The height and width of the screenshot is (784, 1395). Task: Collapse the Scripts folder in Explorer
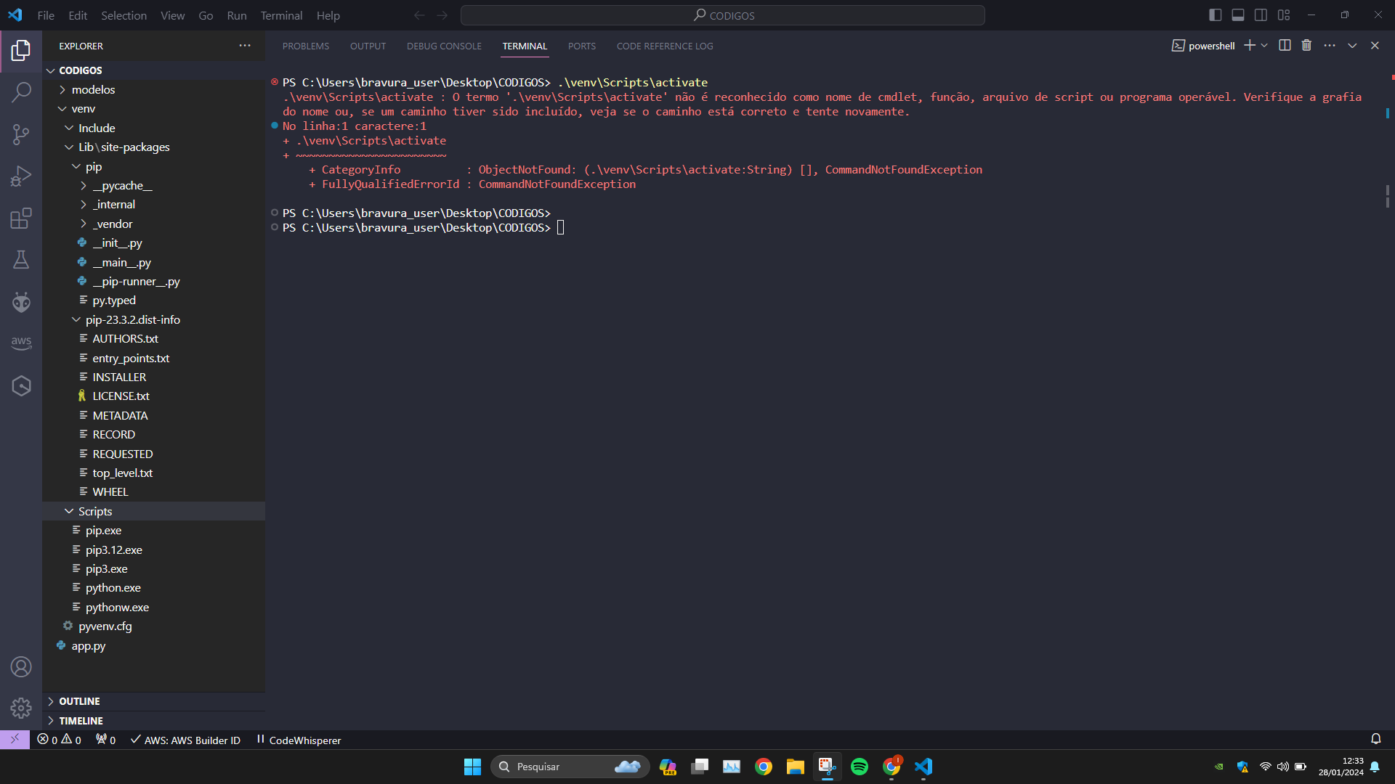[68, 510]
